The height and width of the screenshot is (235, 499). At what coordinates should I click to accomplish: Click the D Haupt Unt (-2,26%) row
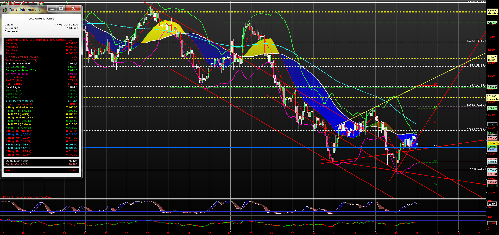point(41,155)
